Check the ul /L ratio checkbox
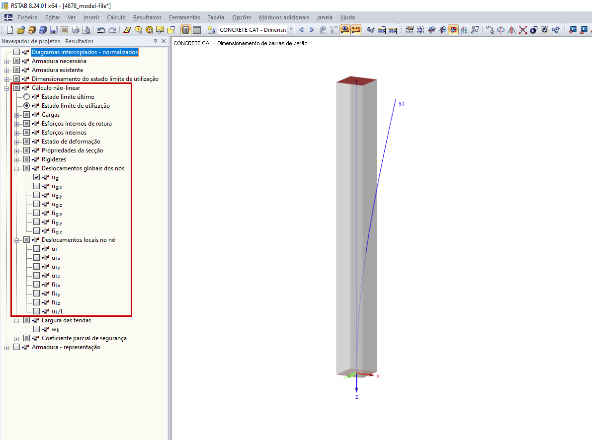The height and width of the screenshot is (440, 592). [x=37, y=311]
